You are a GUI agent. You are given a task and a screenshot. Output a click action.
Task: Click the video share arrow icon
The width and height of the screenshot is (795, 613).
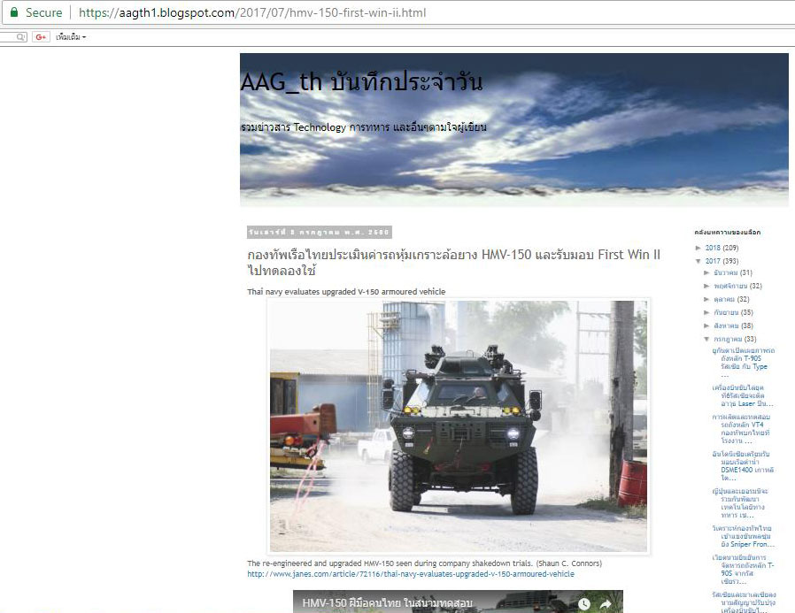pyautogui.click(x=606, y=603)
